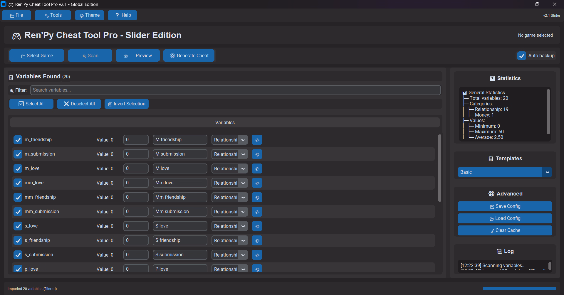Click the variables list vertical scrollbar
The width and height of the screenshot is (564, 295).
click(439, 168)
